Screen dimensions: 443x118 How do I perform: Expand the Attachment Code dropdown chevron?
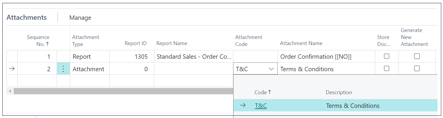pos(271,69)
